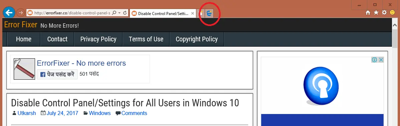The width and height of the screenshot is (400, 126).
Task: Open the Error Fixer site title
Action: point(21,25)
